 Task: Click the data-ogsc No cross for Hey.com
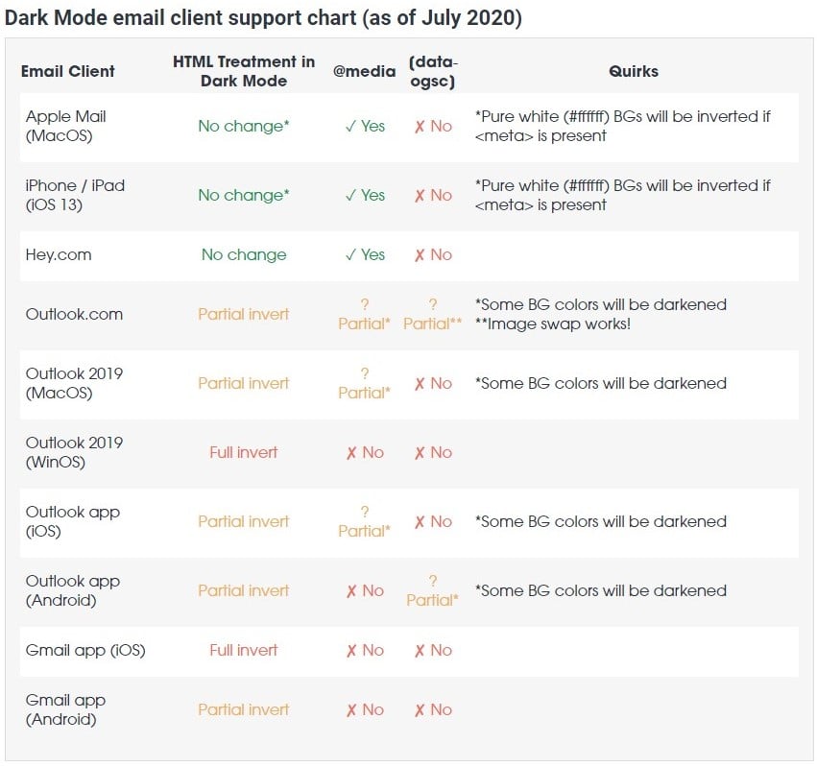coord(420,255)
